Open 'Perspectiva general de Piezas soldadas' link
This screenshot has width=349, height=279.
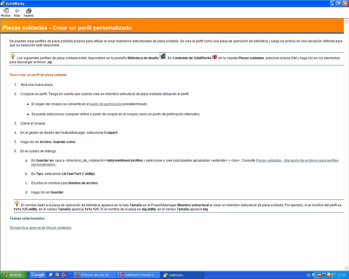[40, 228]
